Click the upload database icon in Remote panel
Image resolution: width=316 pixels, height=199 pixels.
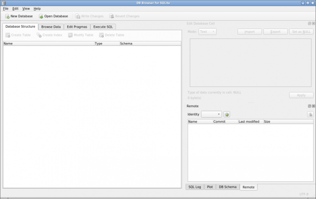click(x=310, y=114)
